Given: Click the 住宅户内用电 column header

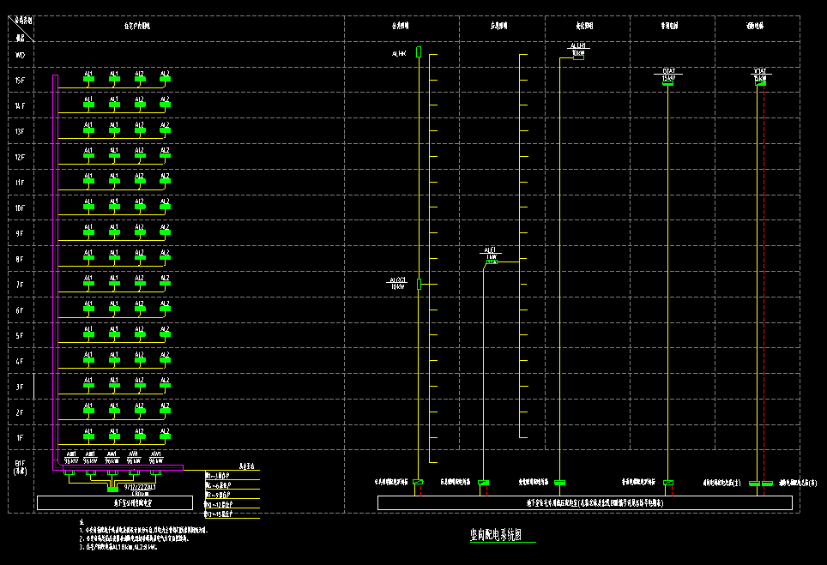Looking at the screenshot, I should click(137, 26).
